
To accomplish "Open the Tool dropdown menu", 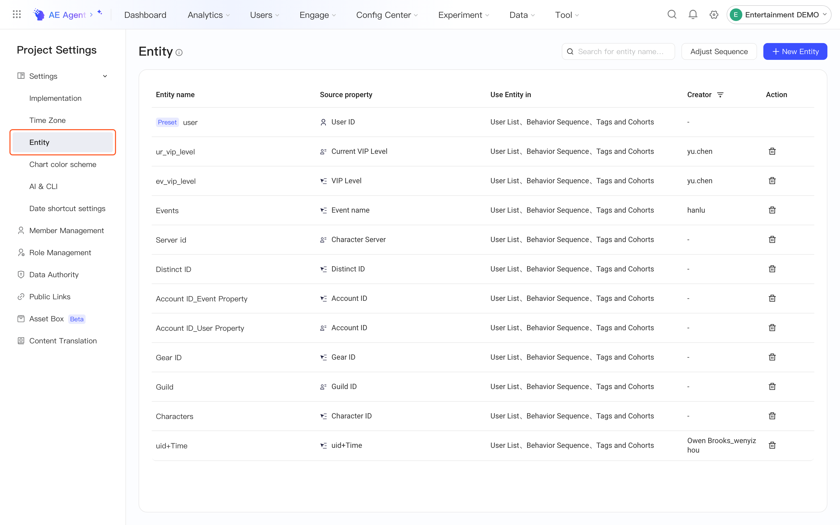I will point(567,15).
